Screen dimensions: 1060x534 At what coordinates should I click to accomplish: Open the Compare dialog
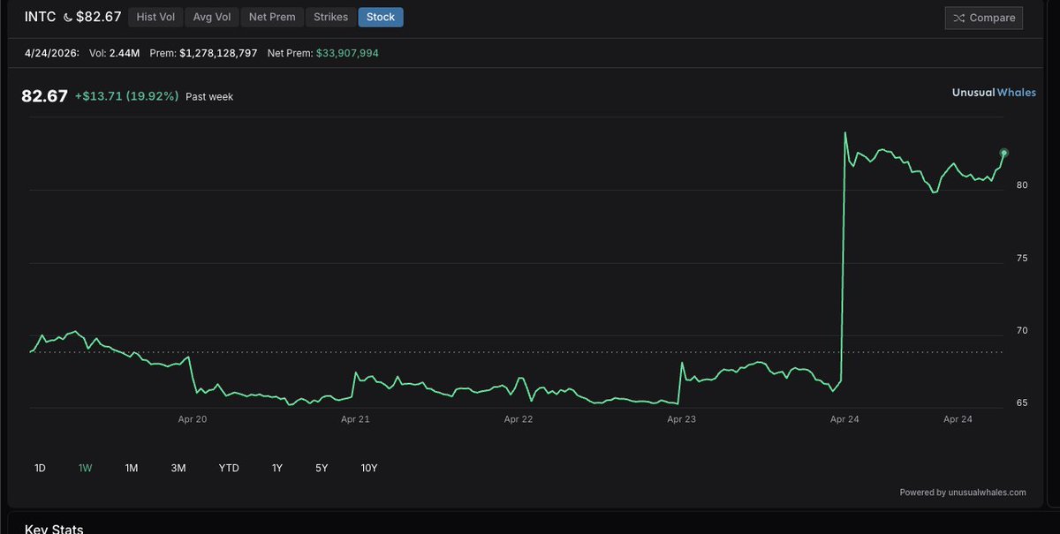click(983, 17)
